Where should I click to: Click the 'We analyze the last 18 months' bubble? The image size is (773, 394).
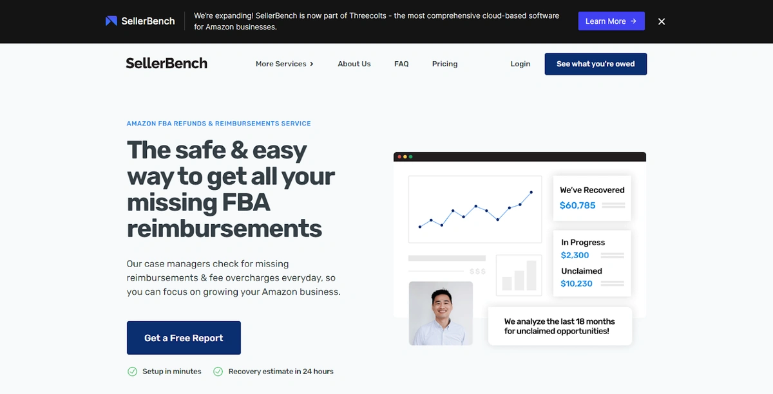tap(560, 326)
